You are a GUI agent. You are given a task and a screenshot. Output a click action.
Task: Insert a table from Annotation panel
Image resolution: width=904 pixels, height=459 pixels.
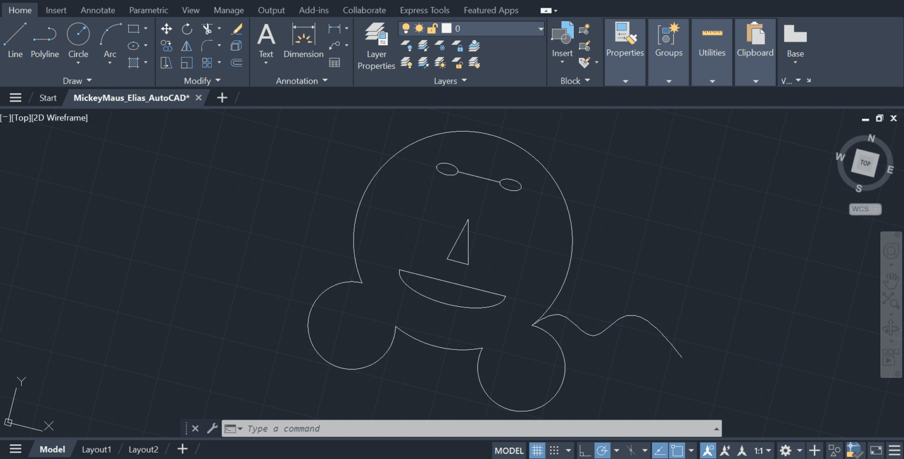click(x=334, y=63)
